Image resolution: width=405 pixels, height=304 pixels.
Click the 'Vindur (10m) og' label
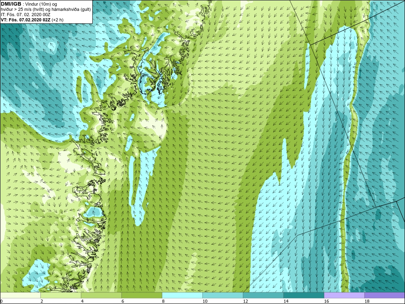pos(41,4)
